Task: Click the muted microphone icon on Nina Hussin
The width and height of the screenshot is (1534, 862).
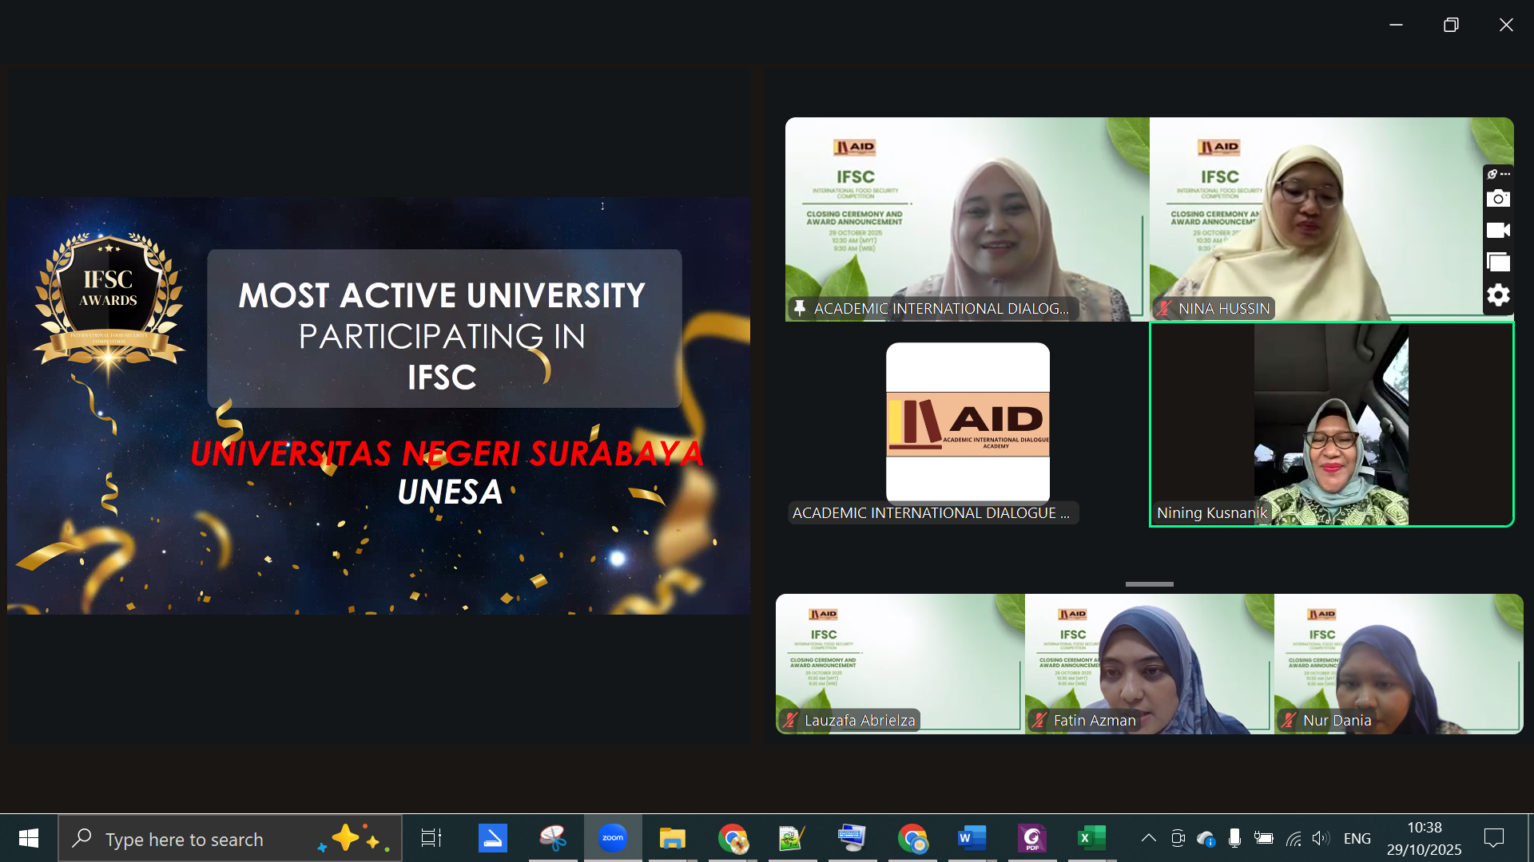Action: (1164, 309)
